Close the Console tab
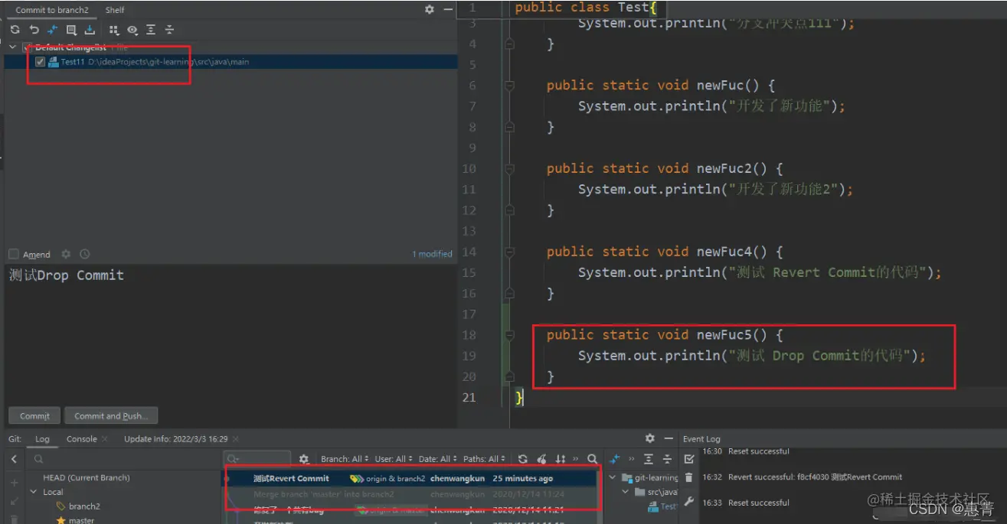This screenshot has height=524, width=1007. tap(105, 439)
